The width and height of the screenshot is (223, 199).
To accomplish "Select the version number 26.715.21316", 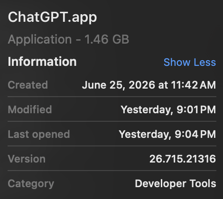I will [183, 159].
